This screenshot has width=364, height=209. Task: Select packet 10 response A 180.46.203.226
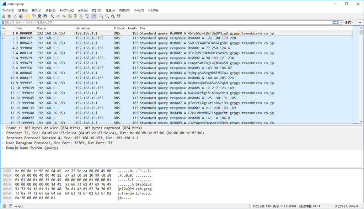click(x=176, y=78)
